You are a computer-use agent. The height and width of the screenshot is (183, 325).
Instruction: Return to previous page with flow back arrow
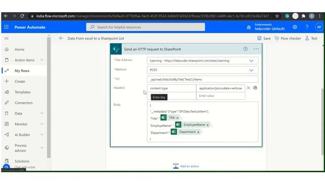pyautogui.click(x=61, y=38)
